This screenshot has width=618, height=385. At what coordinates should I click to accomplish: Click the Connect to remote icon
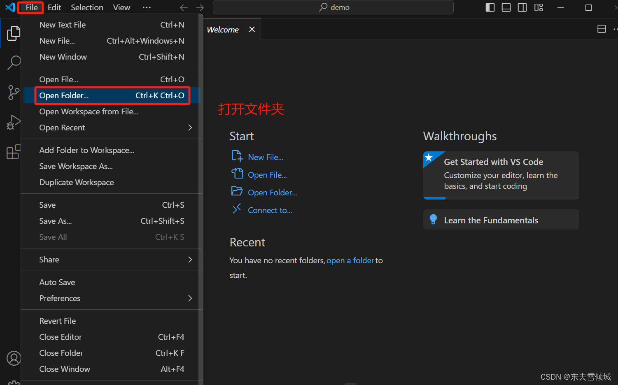pyautogui.click(x=237, y=209)
